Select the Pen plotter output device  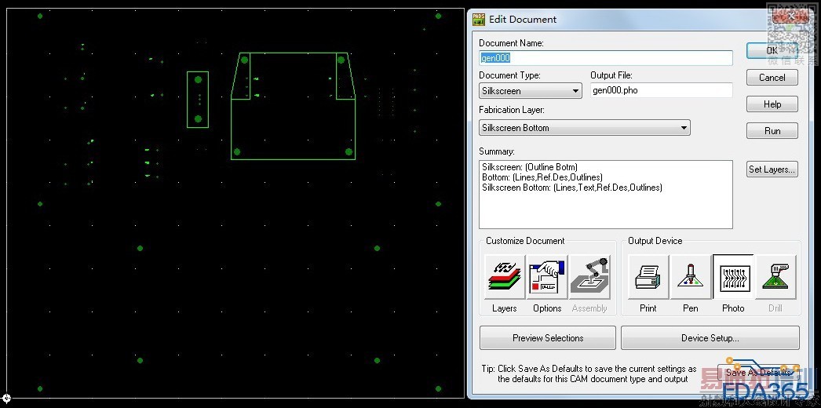click(x=691, y=277)
